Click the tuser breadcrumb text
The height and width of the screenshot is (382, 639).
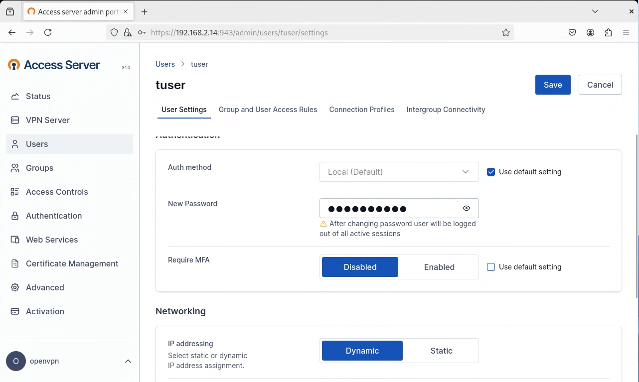tap(199, 64)
